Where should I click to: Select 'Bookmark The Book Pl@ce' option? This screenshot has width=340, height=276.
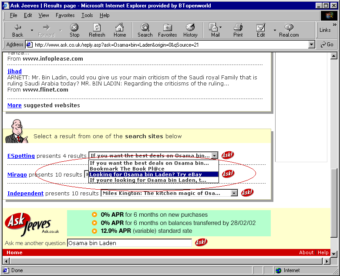pos(154,168)
